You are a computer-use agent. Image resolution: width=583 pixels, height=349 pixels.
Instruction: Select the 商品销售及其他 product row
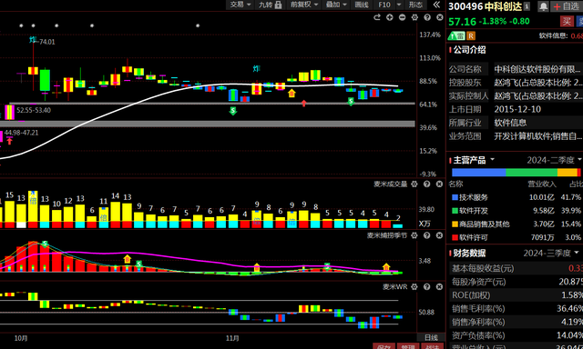(x=516, y=224)
